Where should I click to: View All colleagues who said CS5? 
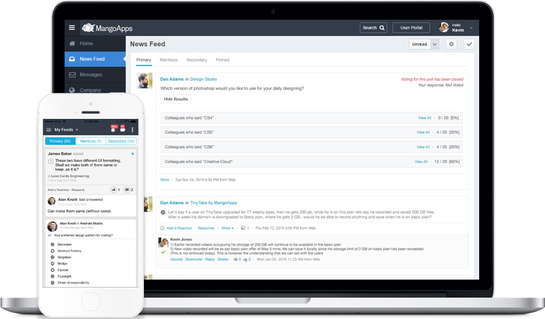coord(423,132)
